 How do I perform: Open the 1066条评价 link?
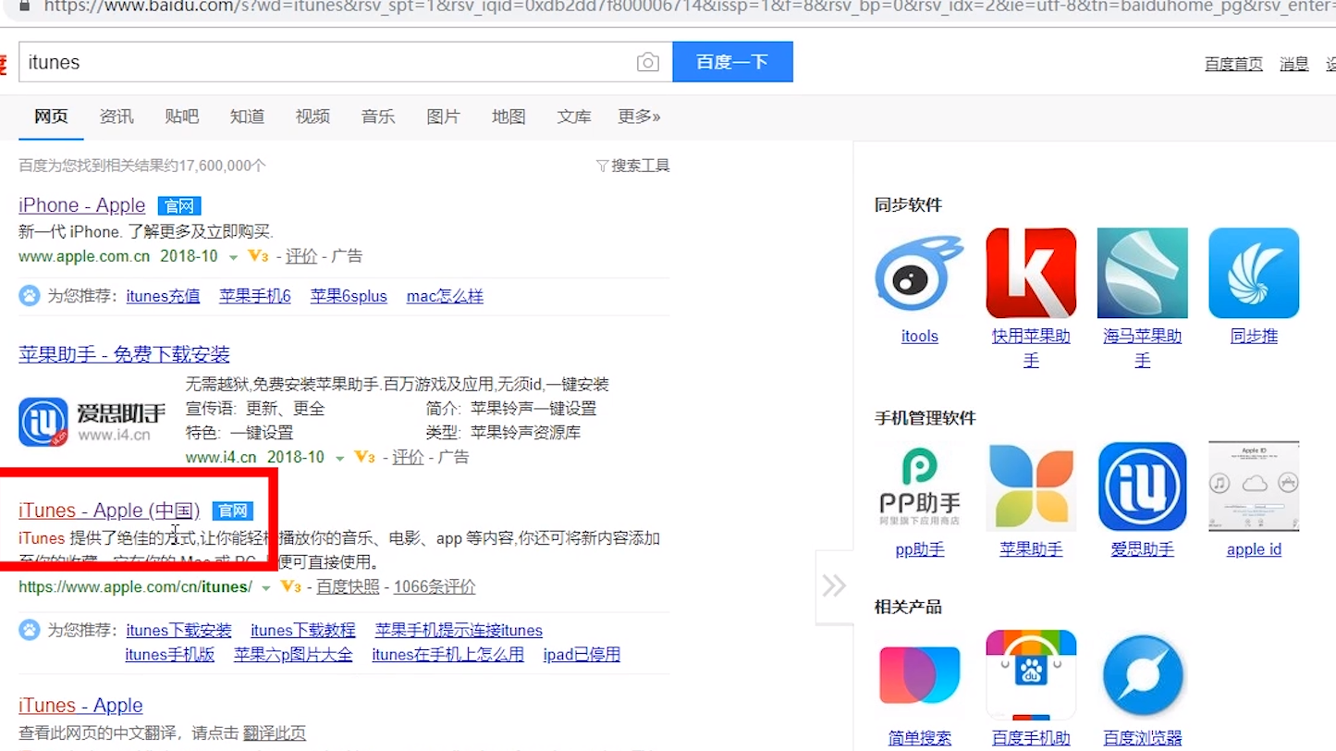[435, 586]
